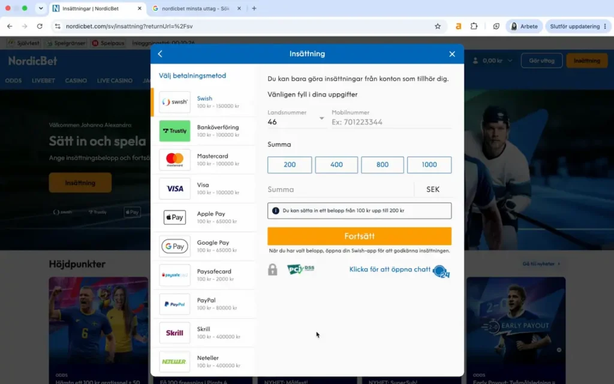Go back using the dialog's left arrow
614x384 pixels.
click(x=160, y=54)
